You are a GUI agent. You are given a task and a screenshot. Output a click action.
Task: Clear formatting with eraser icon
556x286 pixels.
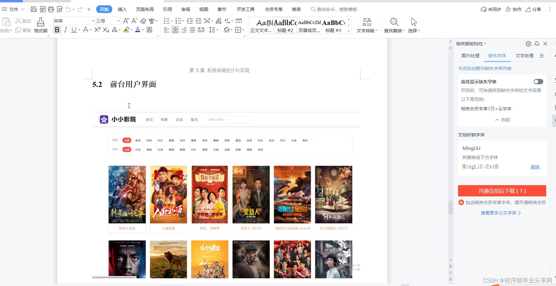(x=143, y=21)
